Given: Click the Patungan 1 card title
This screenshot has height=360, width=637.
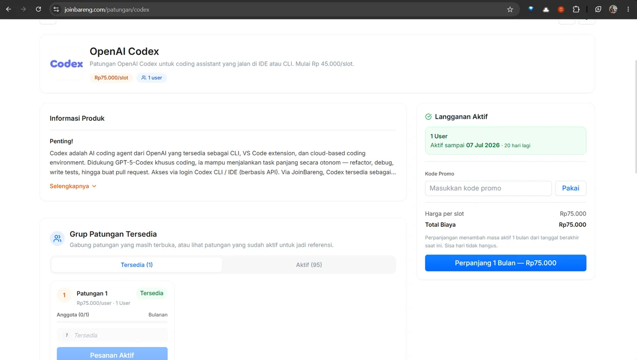Looking at the screenshot, I should pyautogui.click(x=92, y=293).
